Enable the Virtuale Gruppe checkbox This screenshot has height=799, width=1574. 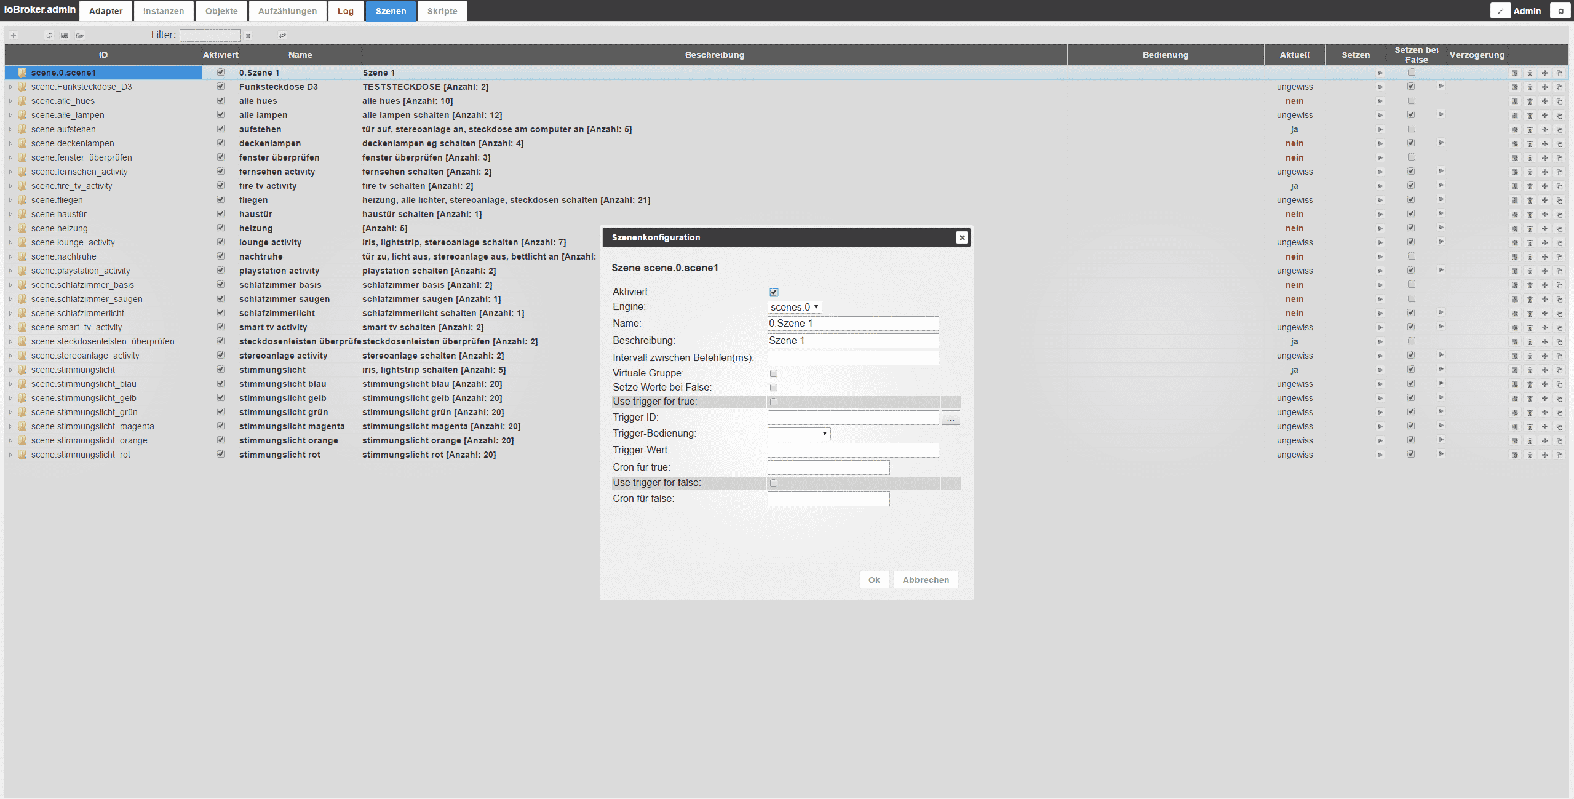coord(774,373)
